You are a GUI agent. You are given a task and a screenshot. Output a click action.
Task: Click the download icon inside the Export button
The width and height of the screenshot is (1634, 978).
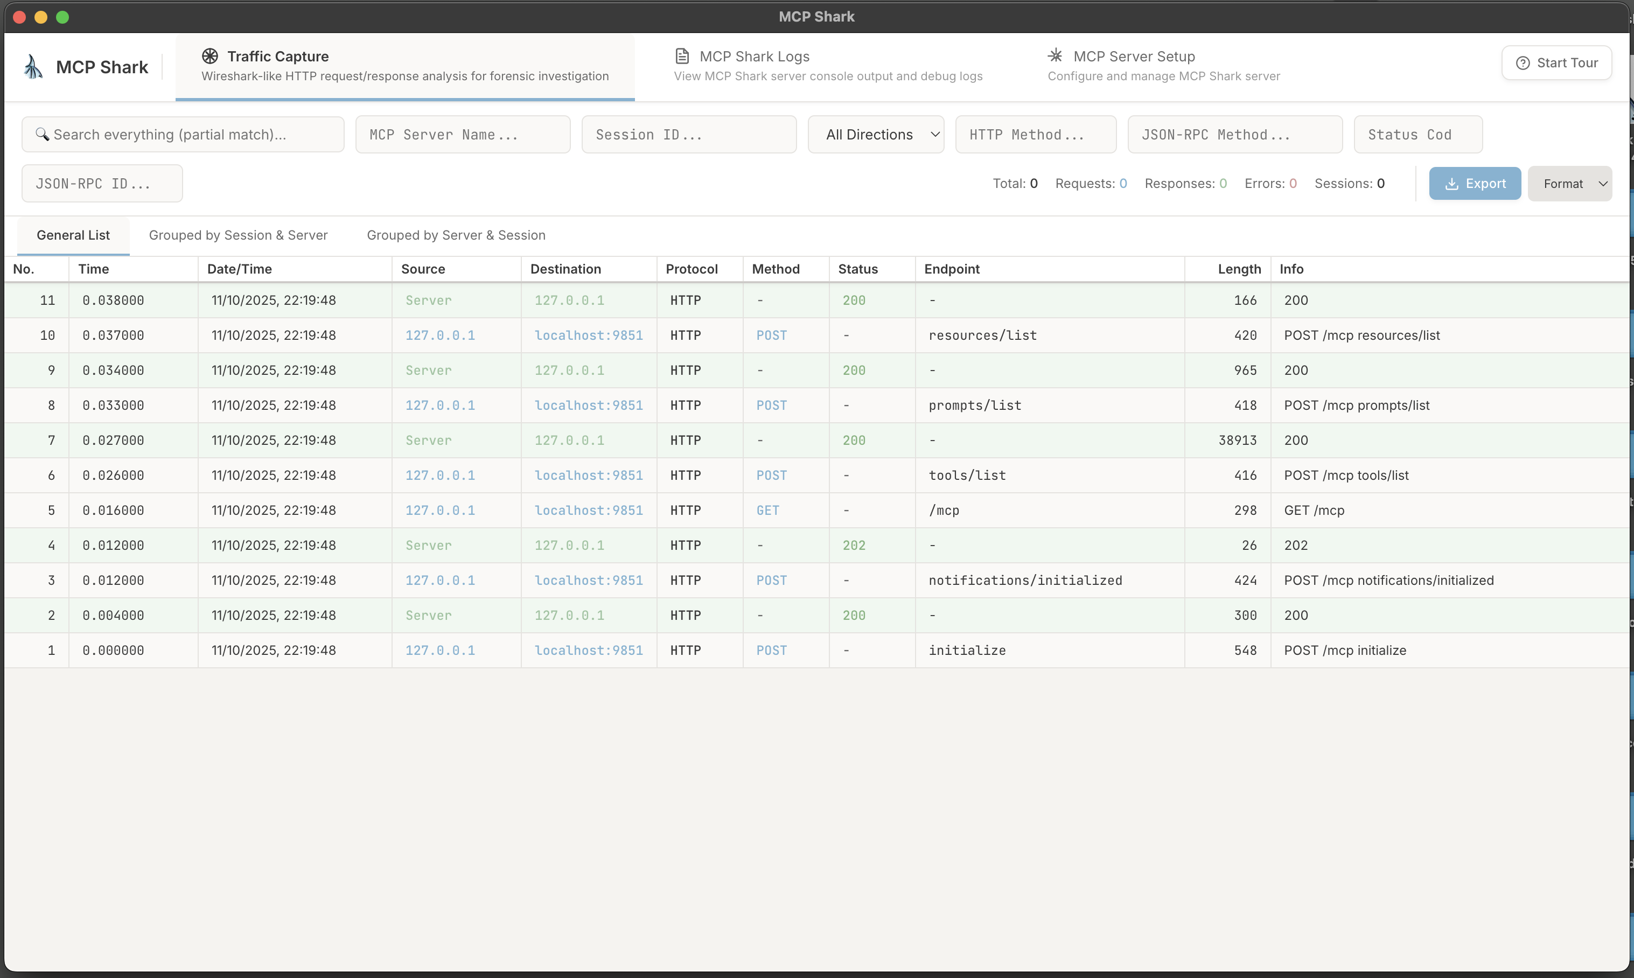tap(1452, 183)
